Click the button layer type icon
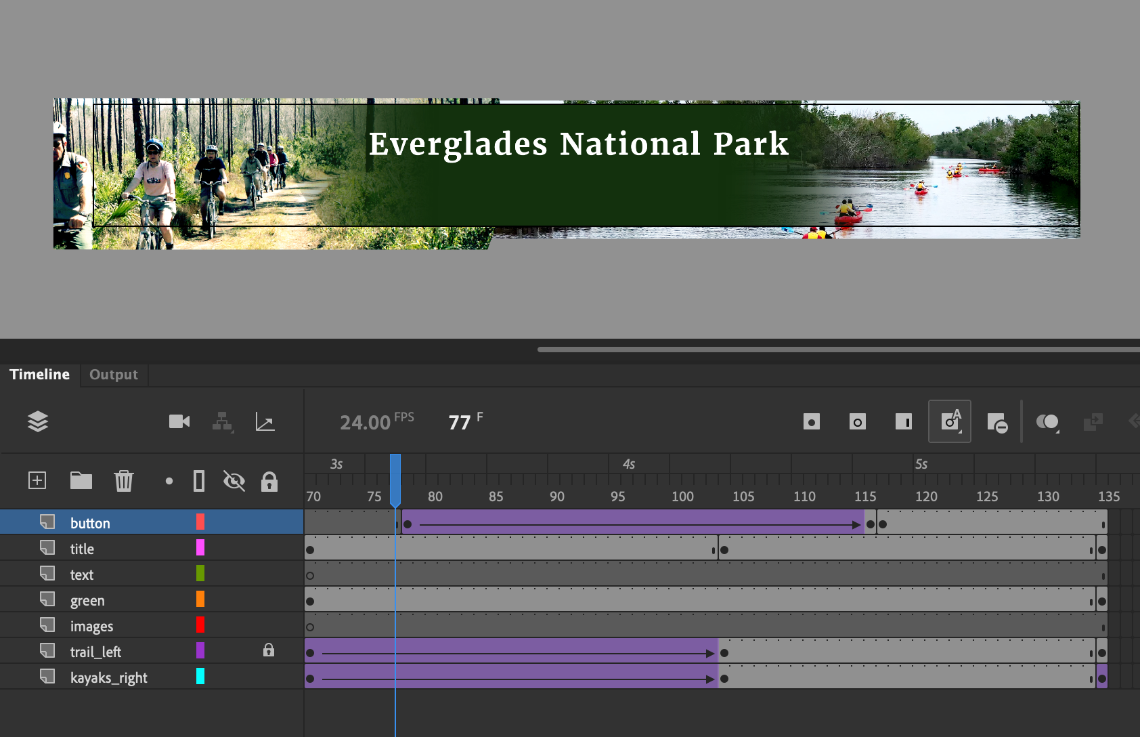The width and height of the screenshot is (1140, 737). [x=47, y=522]
